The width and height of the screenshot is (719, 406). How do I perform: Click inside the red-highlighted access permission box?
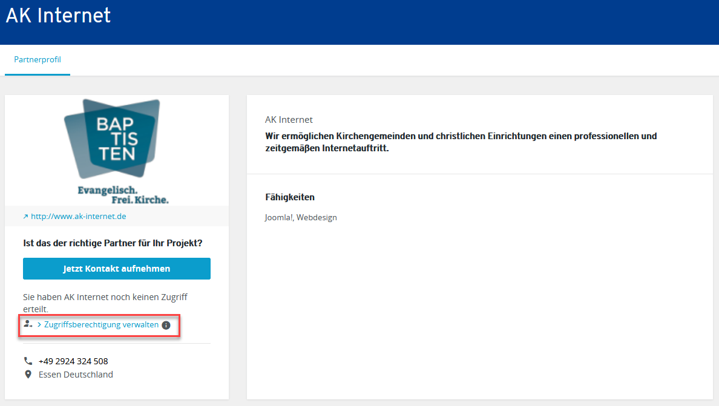click(99, 325)
